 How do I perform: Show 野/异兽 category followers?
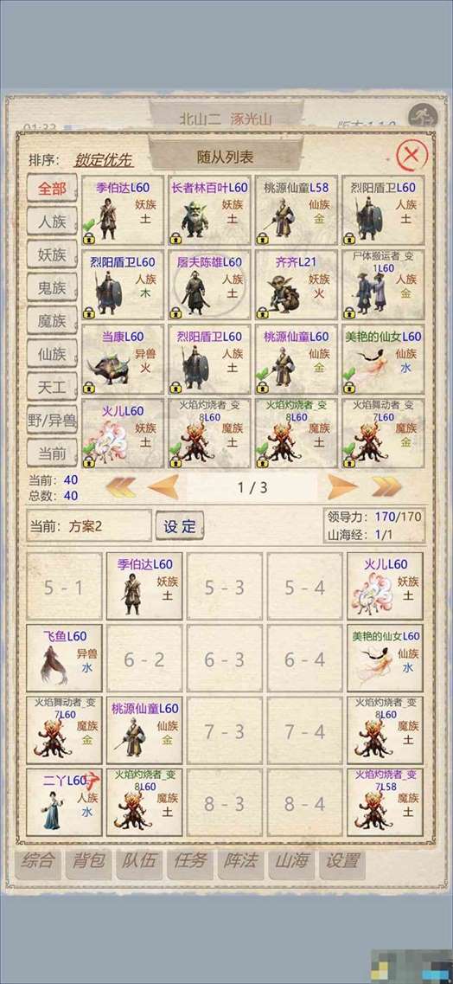point(52,420)
